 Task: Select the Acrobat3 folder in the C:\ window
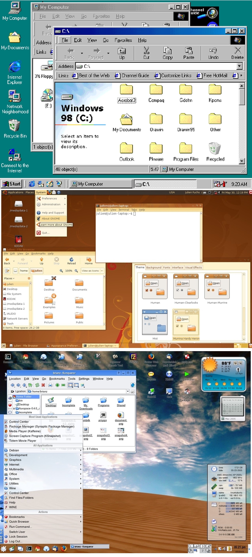tap(127, 94)
